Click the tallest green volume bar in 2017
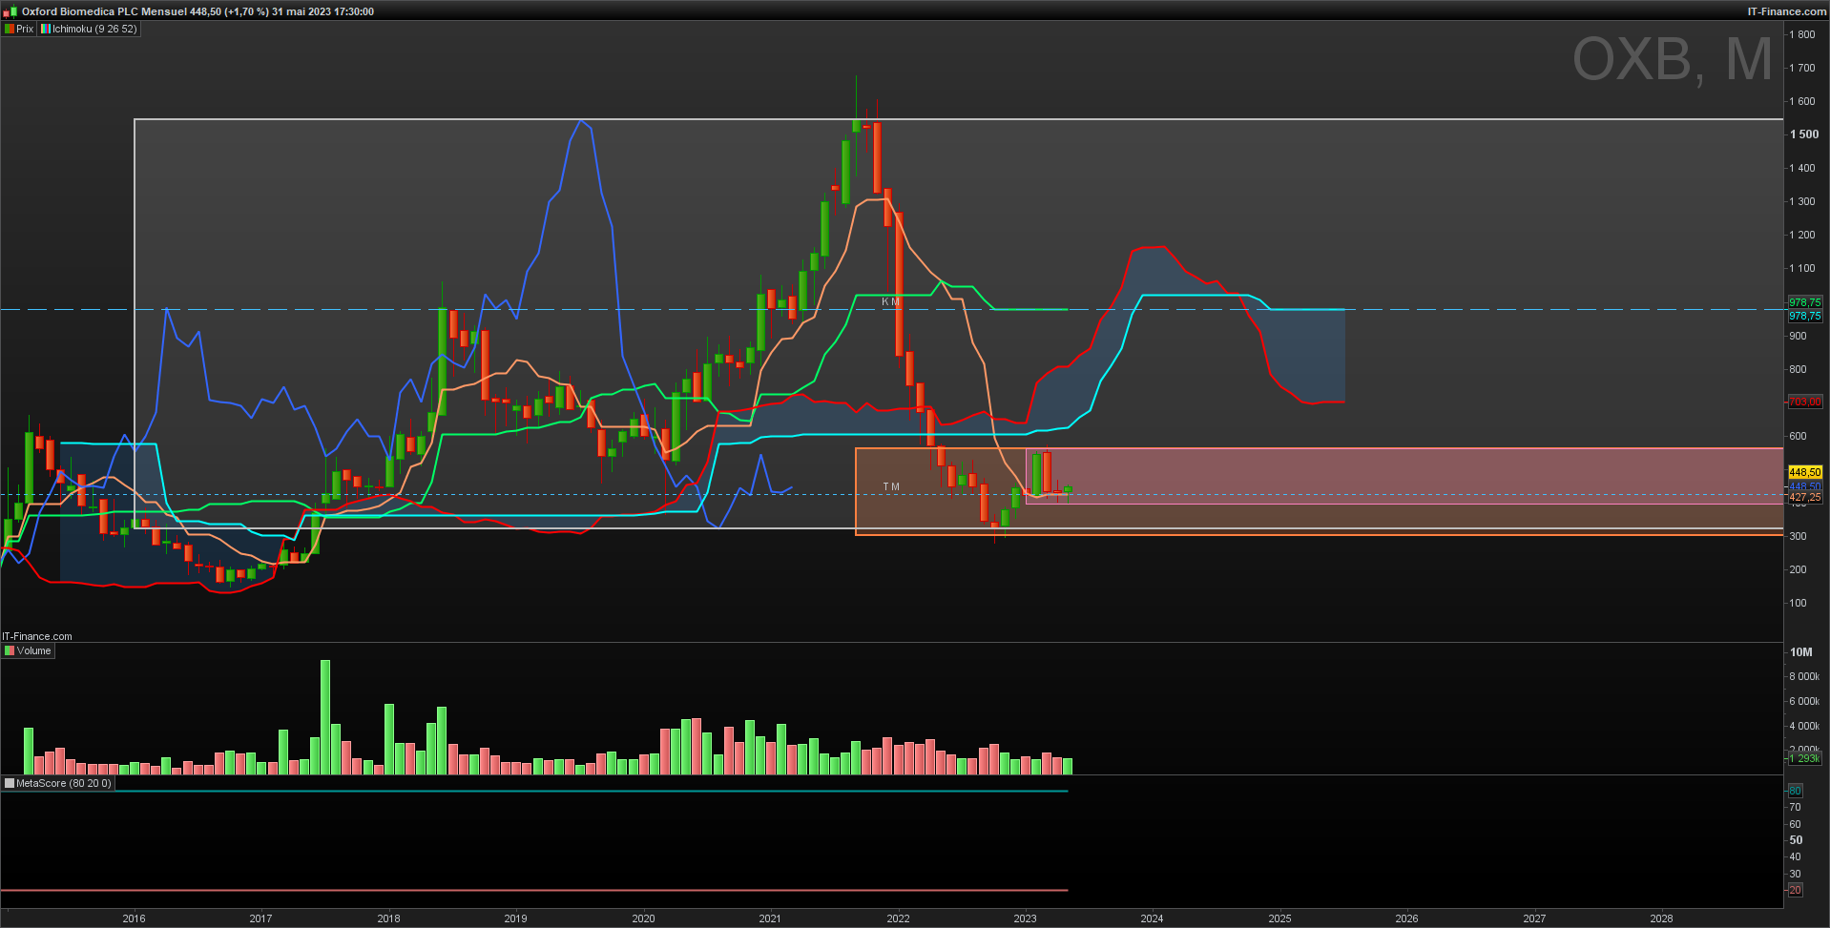Viewport: 1830px width, 928px height. pos(325,716)
